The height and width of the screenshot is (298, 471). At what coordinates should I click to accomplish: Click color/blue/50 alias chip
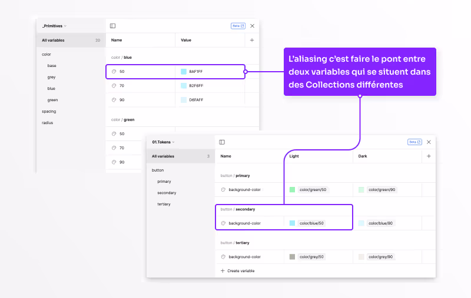coord(311,223)
